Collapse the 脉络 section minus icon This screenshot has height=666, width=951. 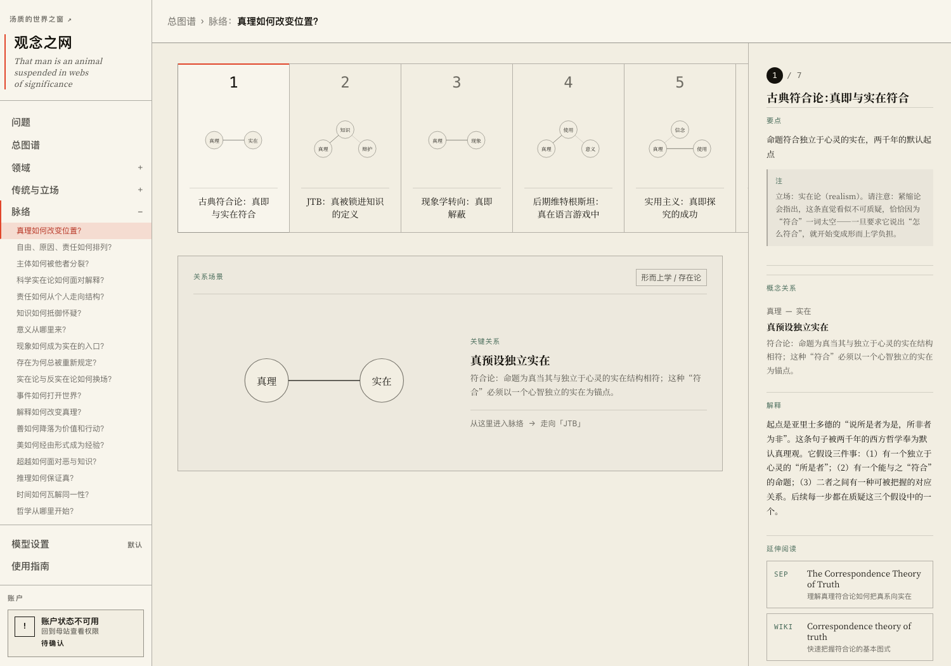point(140,212)
